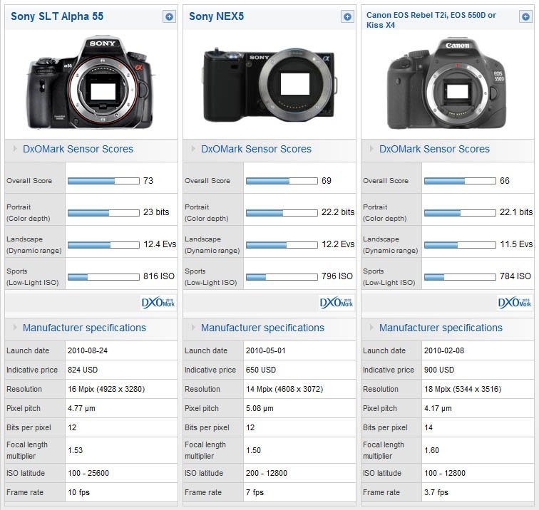
Task: Collapse Manufacturer specifications arrow for Sony NEX5
Action: (192, 328)
